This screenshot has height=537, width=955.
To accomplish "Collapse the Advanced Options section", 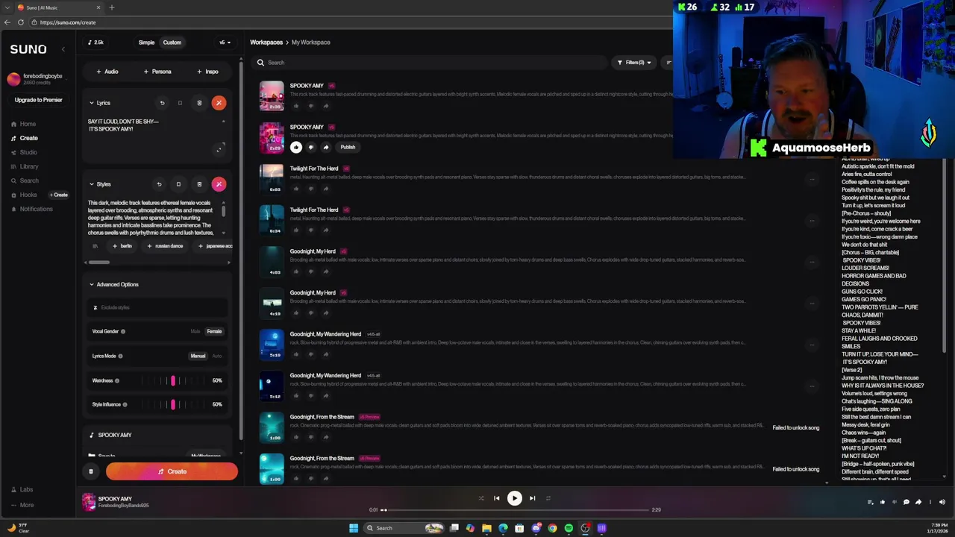I will click(92, 284).
